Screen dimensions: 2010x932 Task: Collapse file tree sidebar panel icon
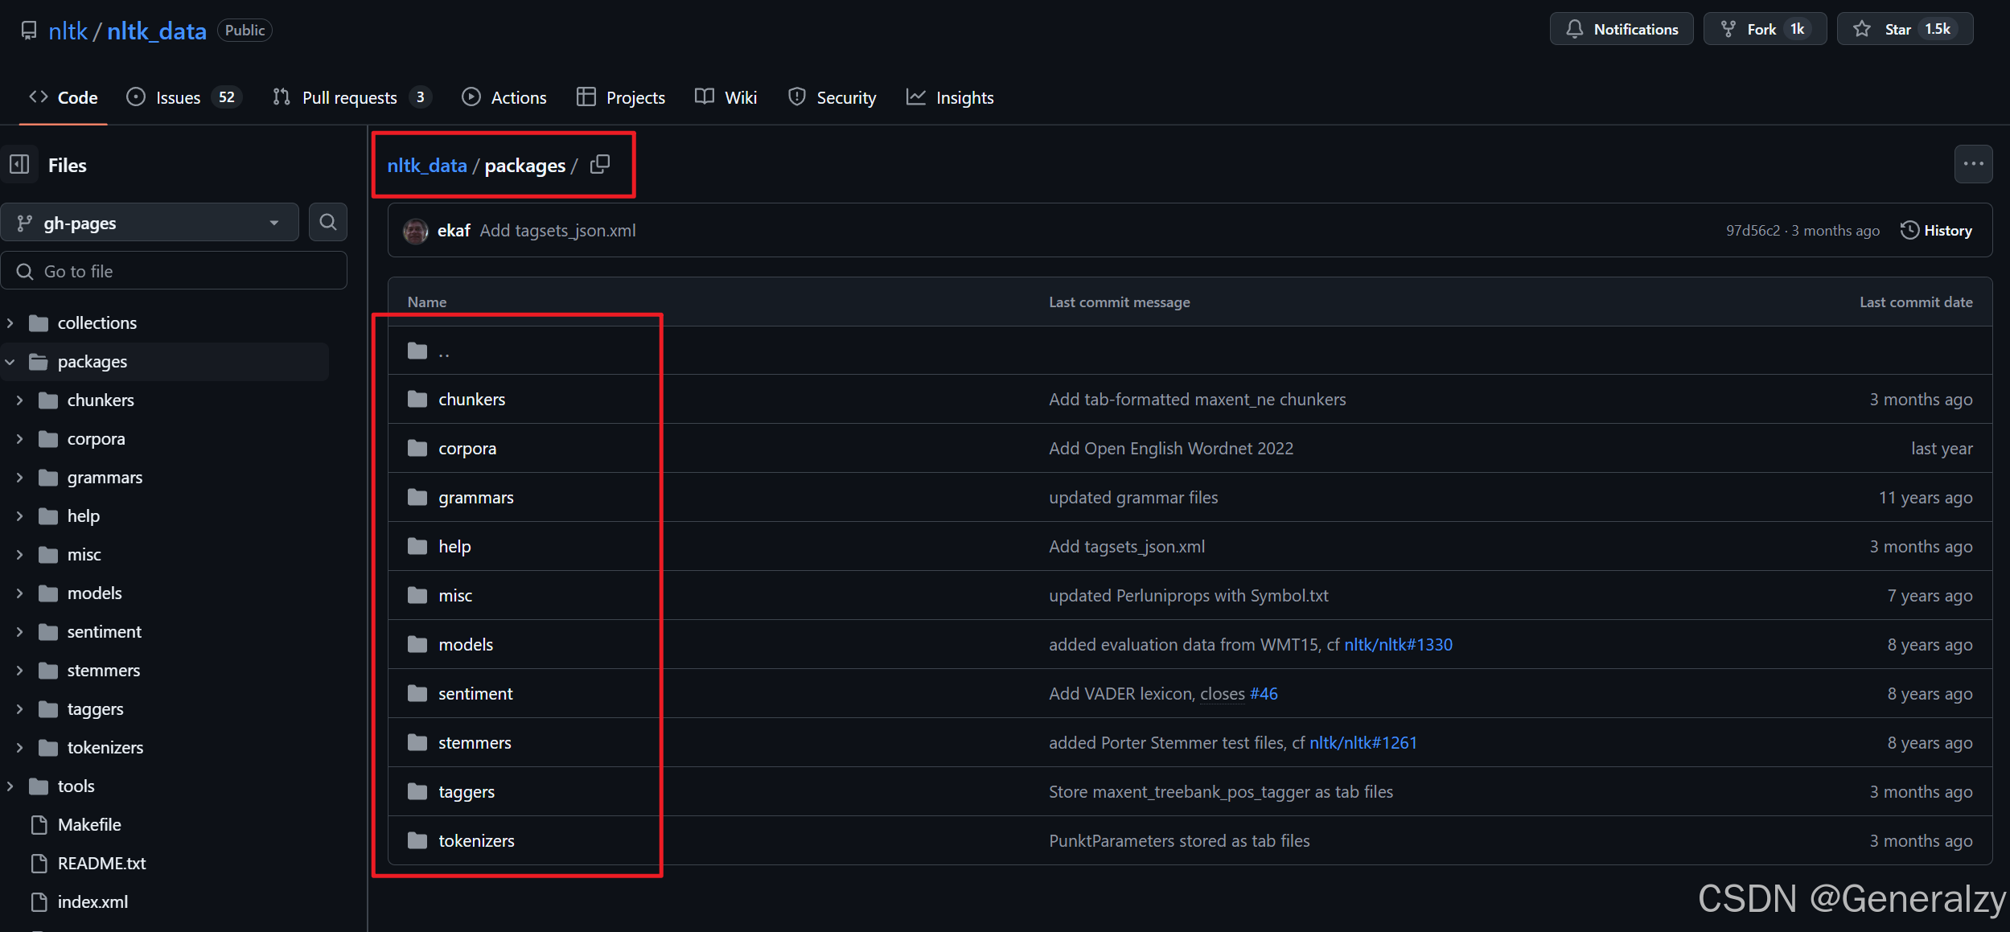(x=20, y=165)
